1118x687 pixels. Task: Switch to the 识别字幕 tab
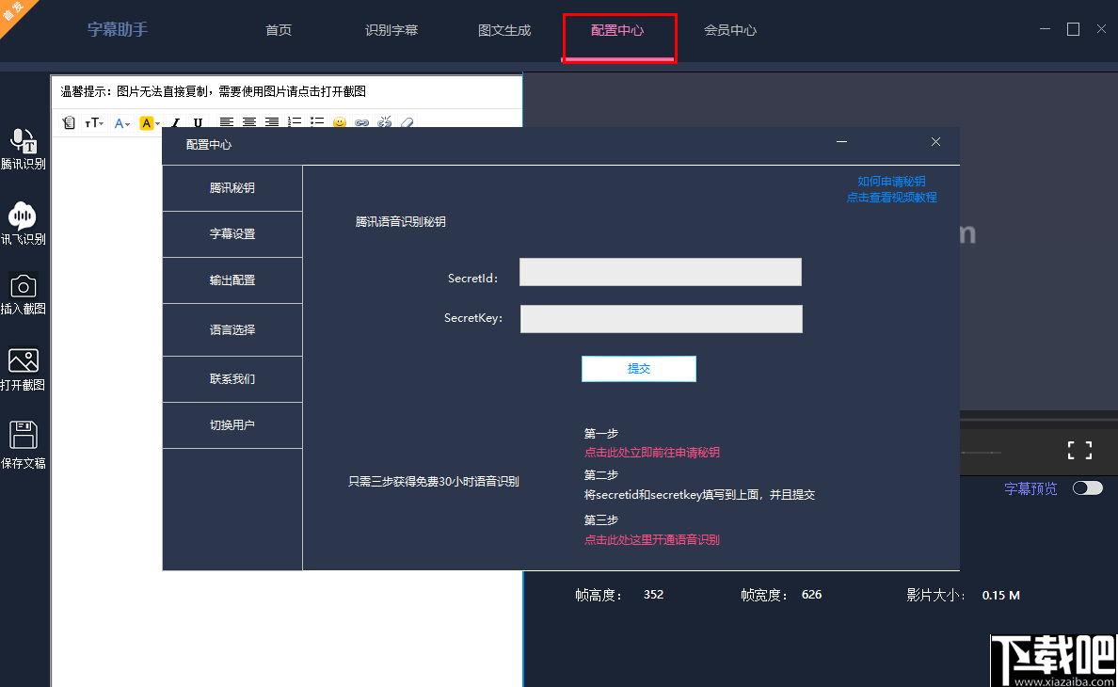391,30
